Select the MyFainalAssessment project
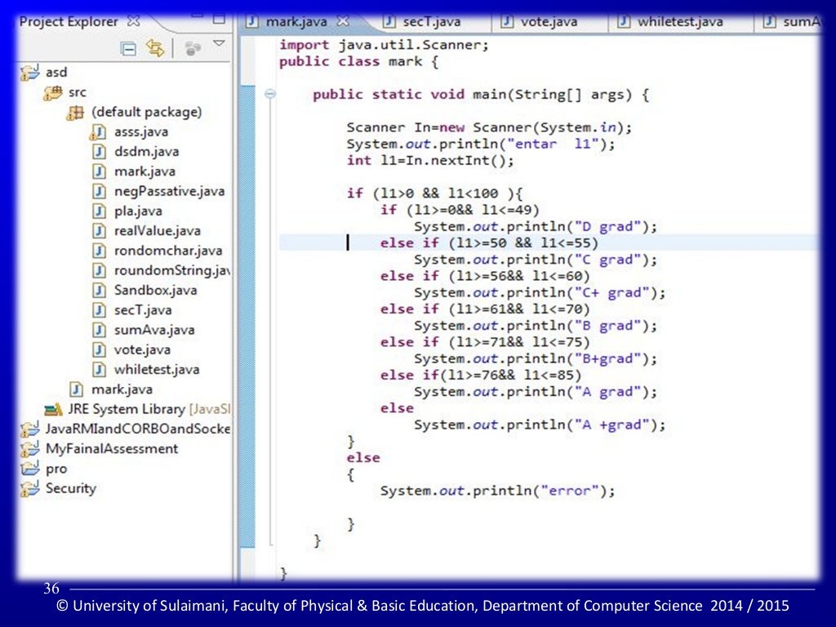 click(x=111, y=448)
